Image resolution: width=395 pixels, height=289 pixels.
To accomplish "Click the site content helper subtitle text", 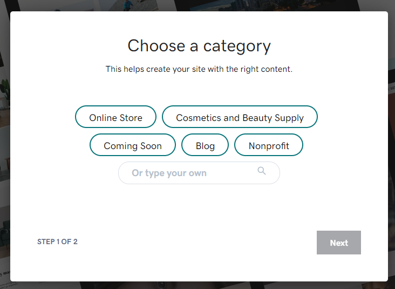I will tap(199, 69).
